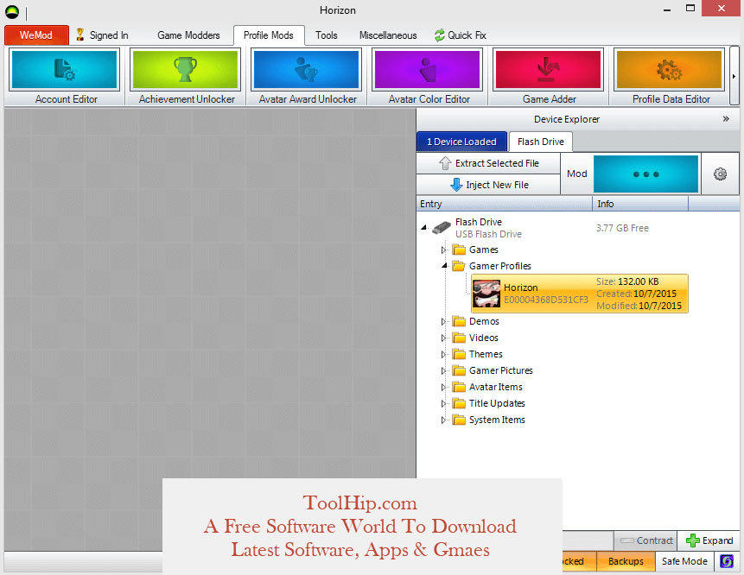Expand the Title Updates folder
The width and height of the screenshot is (744, 575).
coord(443,403)
